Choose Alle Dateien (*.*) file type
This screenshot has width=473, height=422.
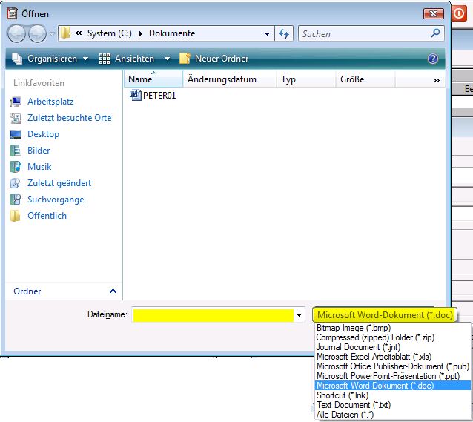point(392,415)
